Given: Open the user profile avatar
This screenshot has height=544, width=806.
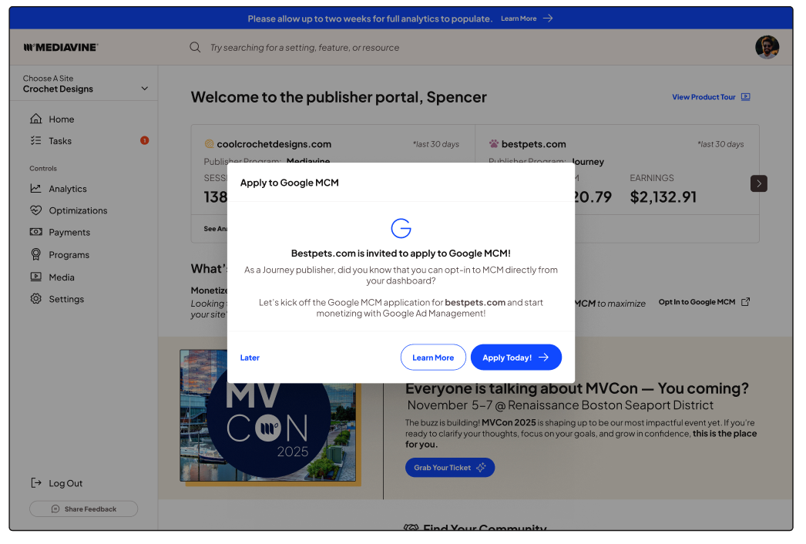Looking at the screenshot, I should tap(767, 47).
